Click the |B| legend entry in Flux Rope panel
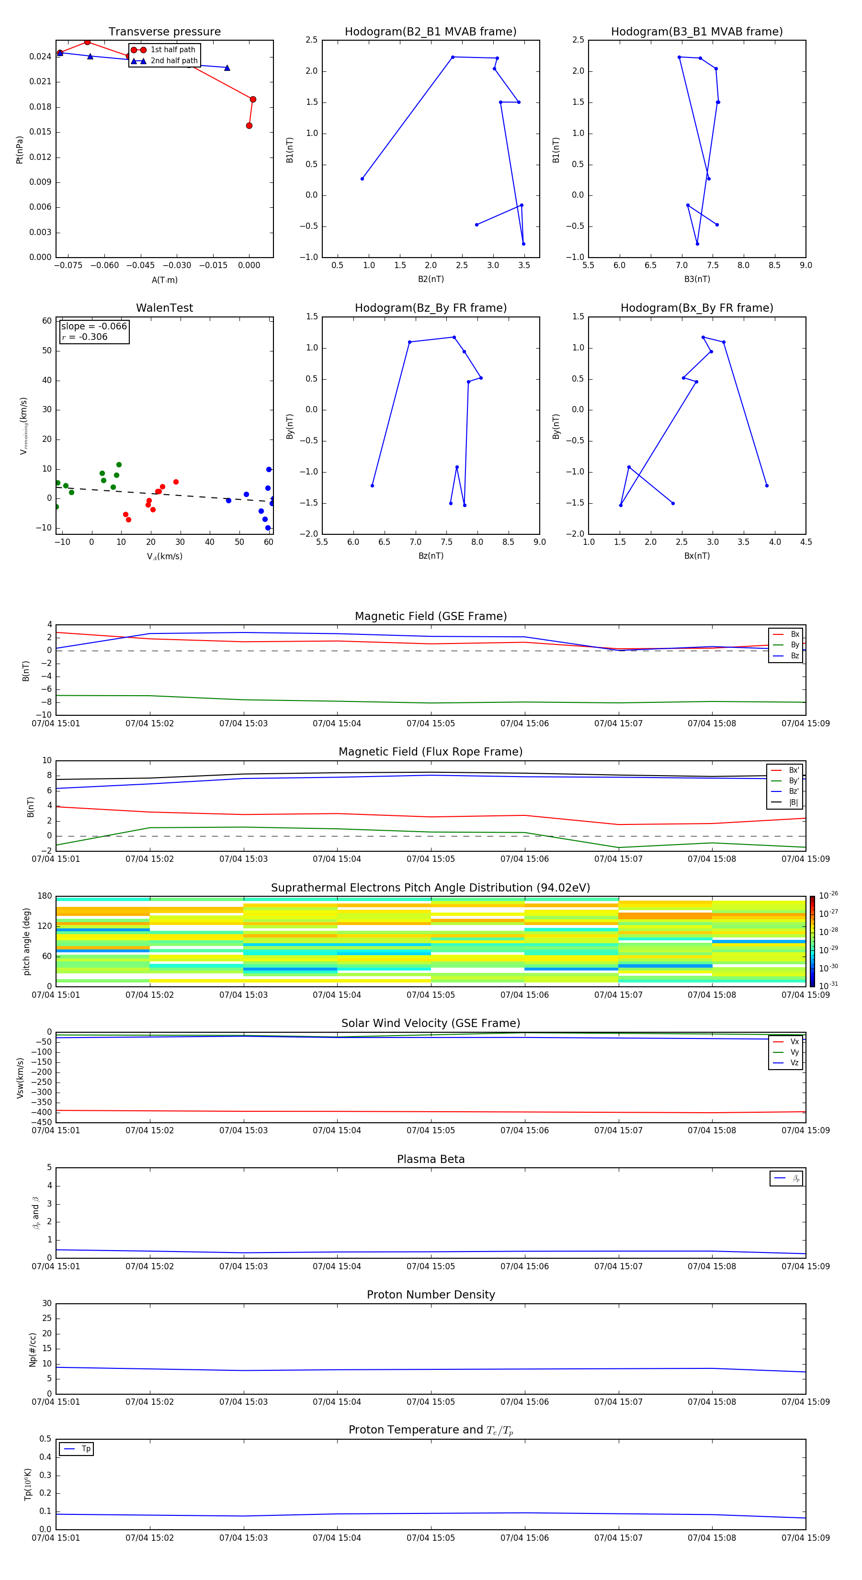The height and width of the screenshot is (1580, 862). (x=785, y=802)
